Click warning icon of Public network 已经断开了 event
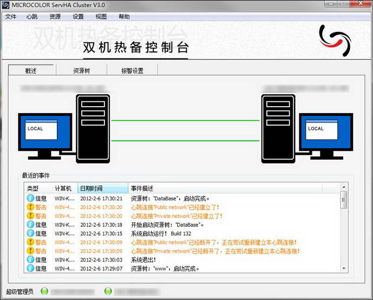 coord(30,242)
